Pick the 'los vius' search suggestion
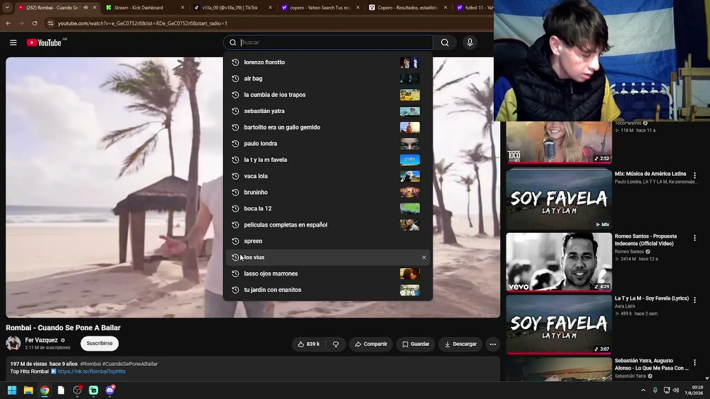 coord(328,258)
